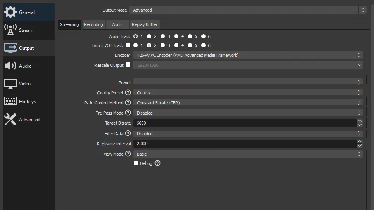This screenshot has width=374, height=210.
Task: Select Twitch VOD Track 3 radio button
Action: coord(163,45)
